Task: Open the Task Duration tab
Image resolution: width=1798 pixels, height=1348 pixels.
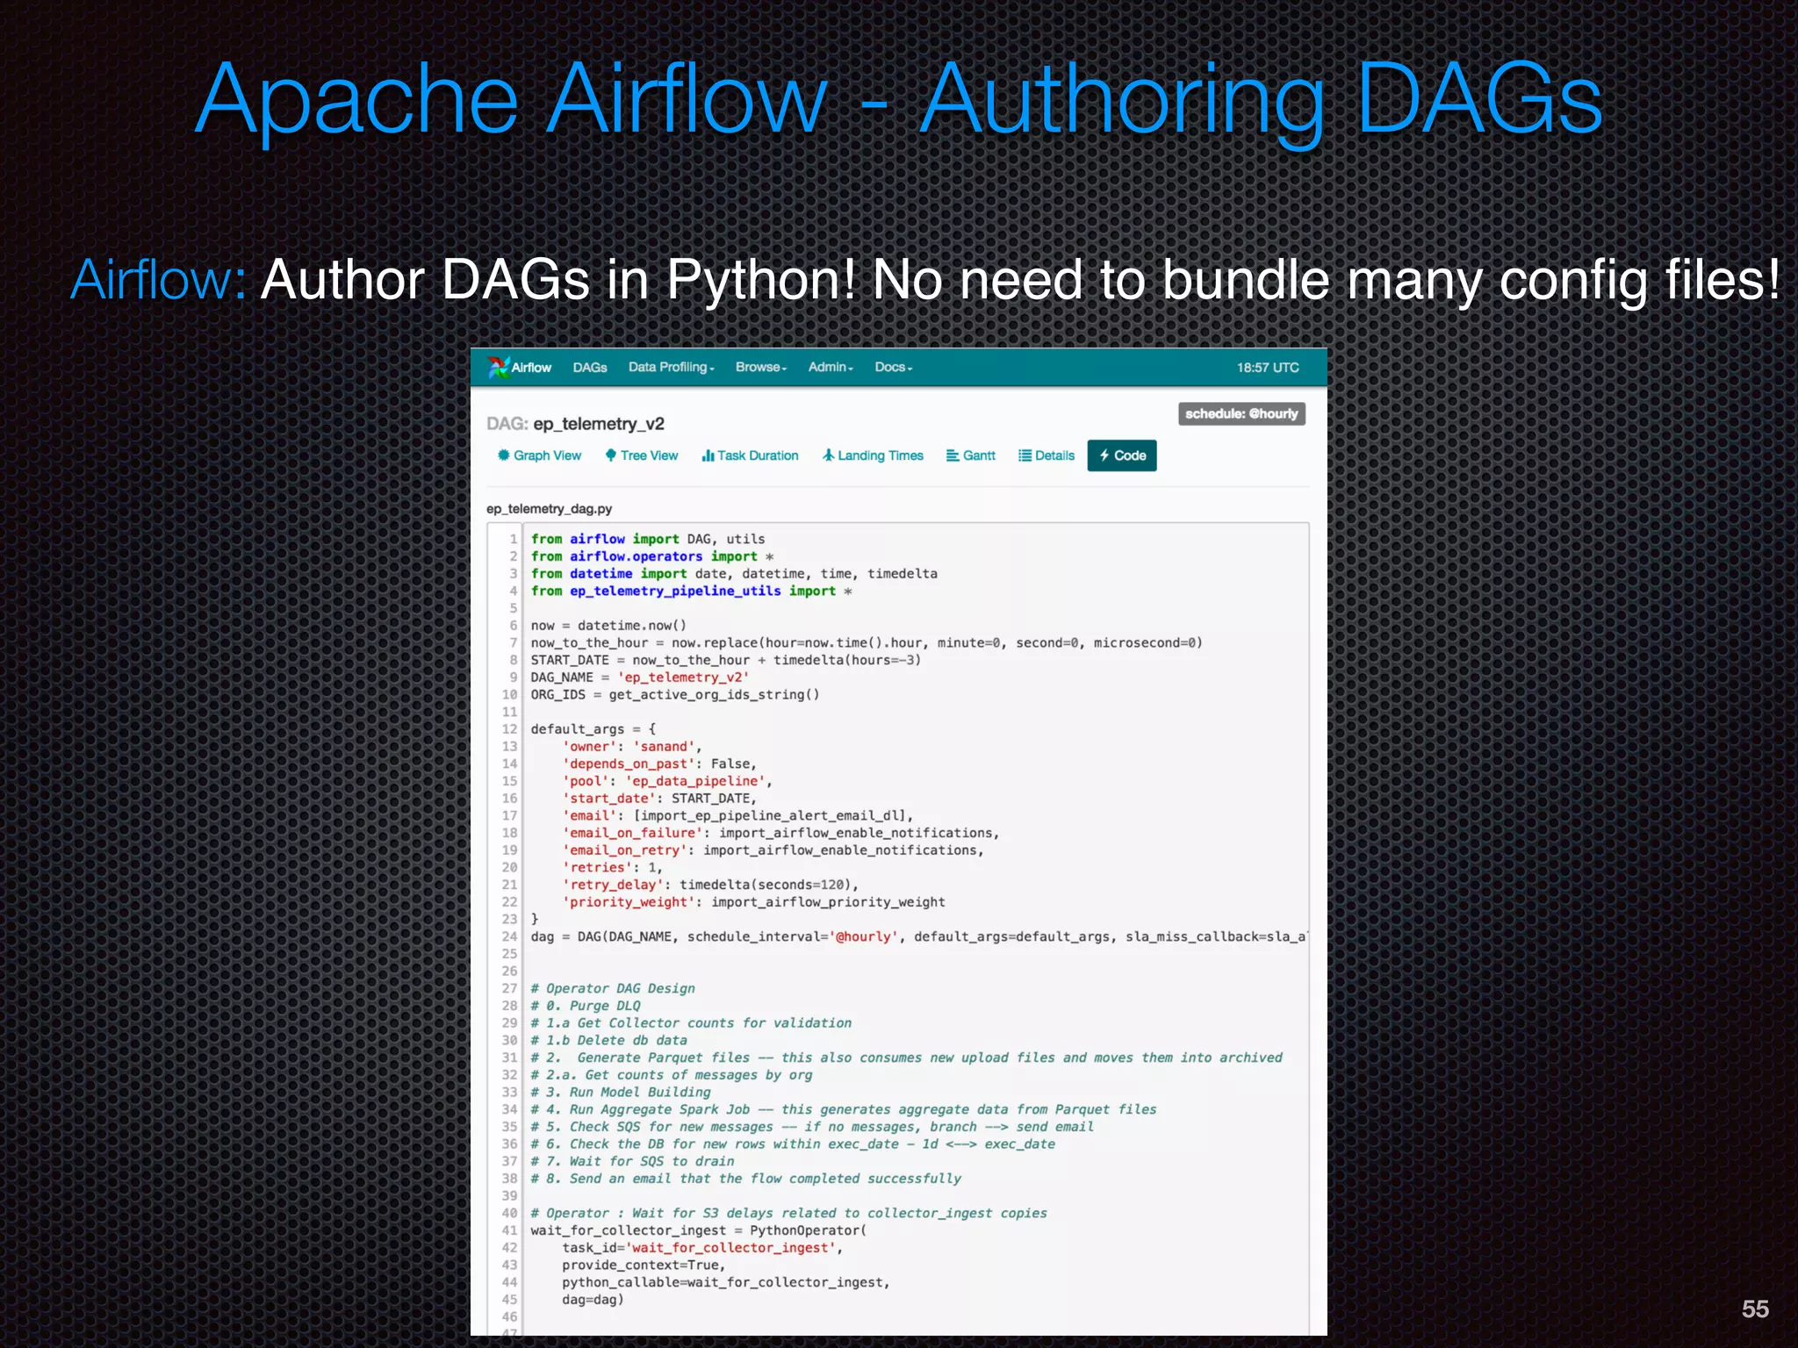Action: click(751, 455)
